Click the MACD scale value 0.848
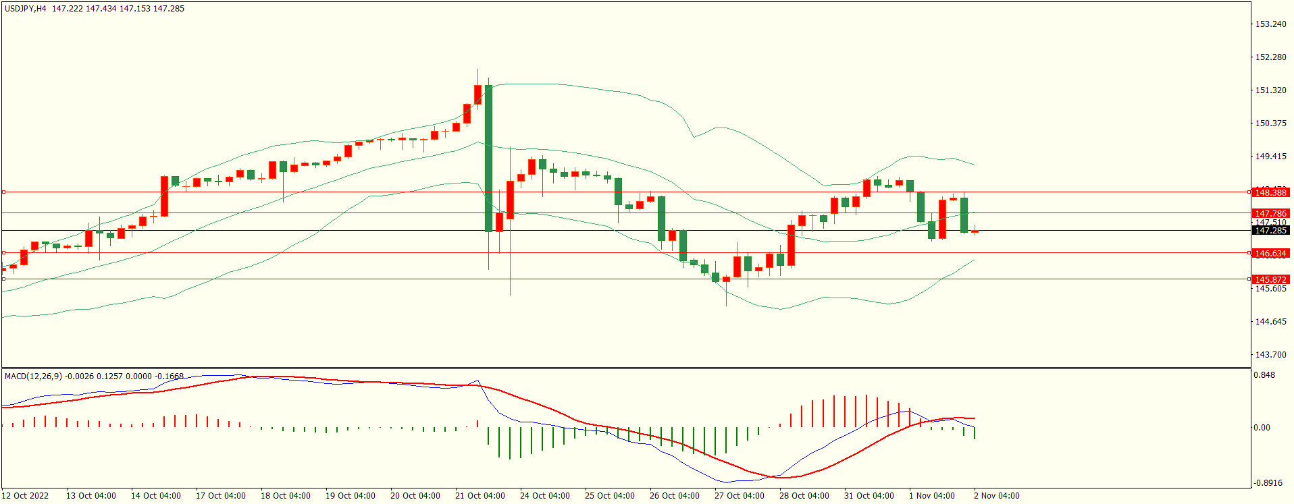The width and height of the screenshot is (1294, 504). pyautogui.click(x=1264, y=375)
